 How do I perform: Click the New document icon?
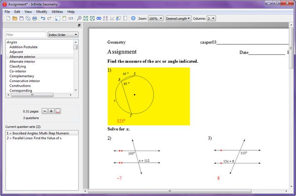[8, 19]
